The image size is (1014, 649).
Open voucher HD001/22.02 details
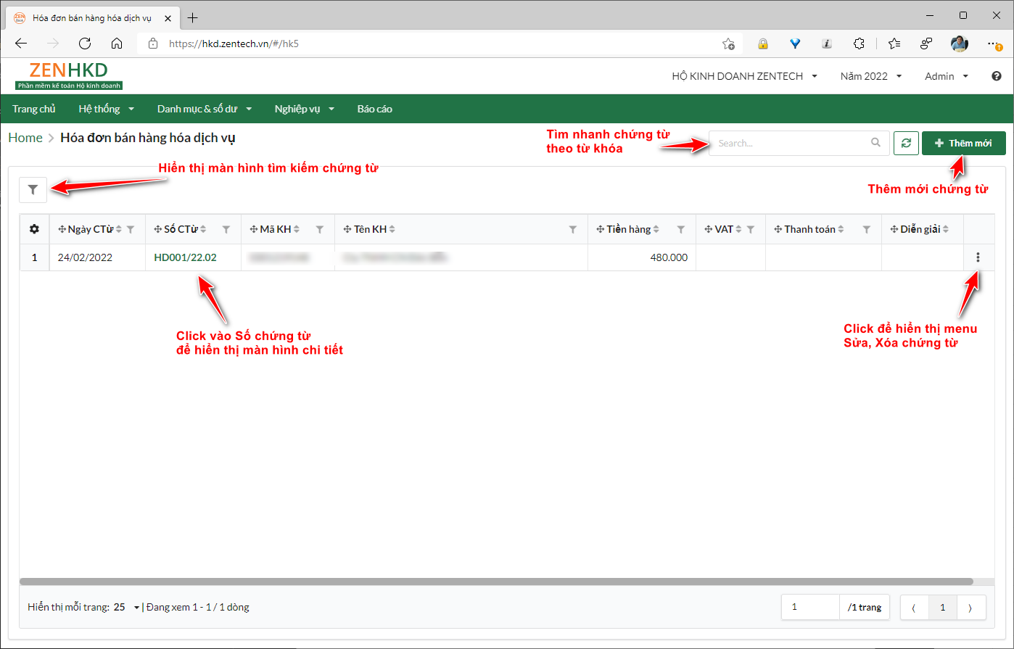point(185,257)
